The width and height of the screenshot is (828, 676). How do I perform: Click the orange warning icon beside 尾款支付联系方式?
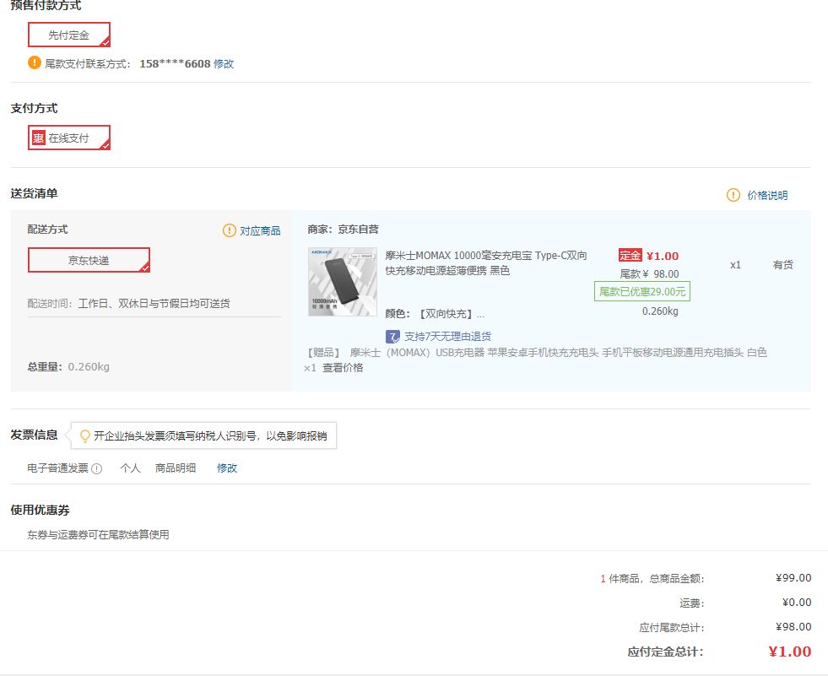click(35, 62)
